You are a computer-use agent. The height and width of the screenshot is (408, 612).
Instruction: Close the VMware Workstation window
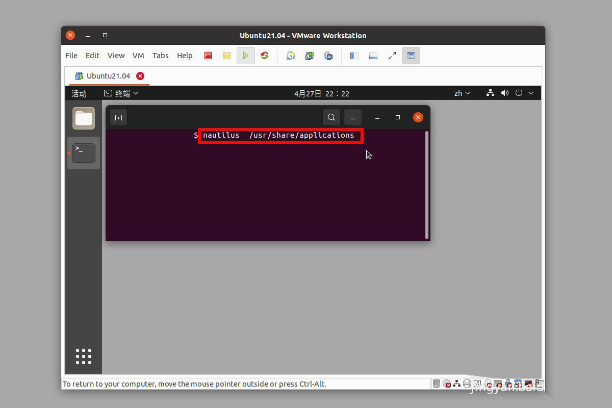click(x=70, y=35)
